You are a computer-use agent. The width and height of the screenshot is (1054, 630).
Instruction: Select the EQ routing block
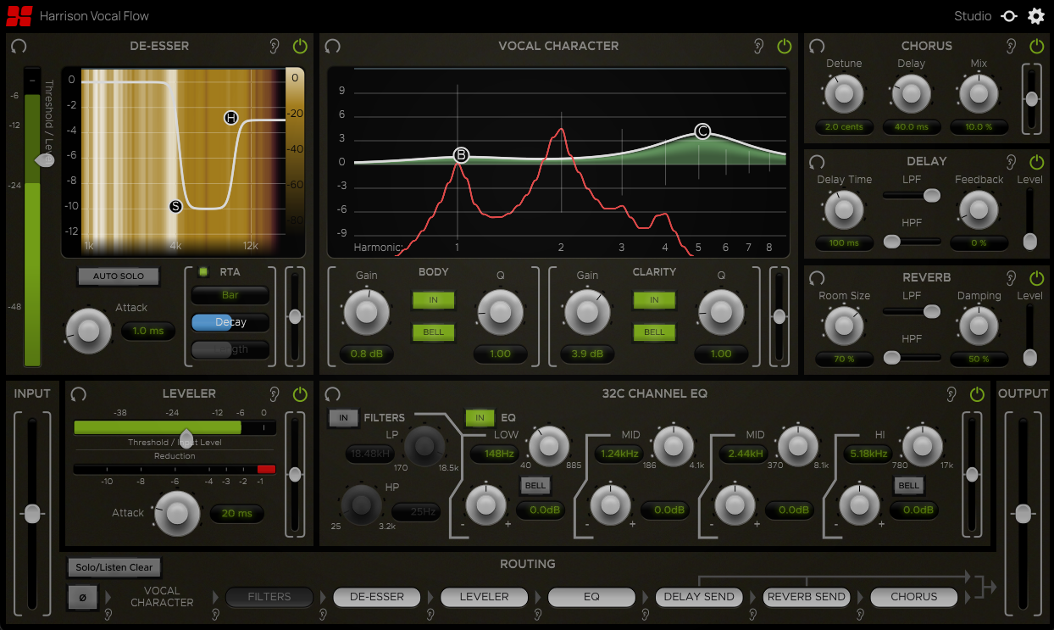(592, 597)
